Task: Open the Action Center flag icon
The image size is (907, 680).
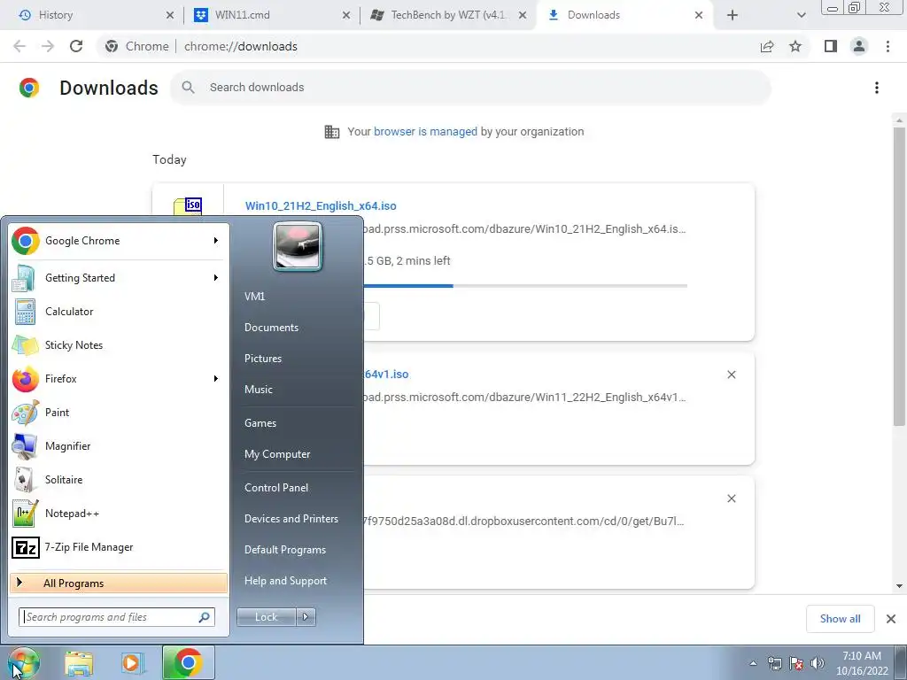Action: click(796, 663)
